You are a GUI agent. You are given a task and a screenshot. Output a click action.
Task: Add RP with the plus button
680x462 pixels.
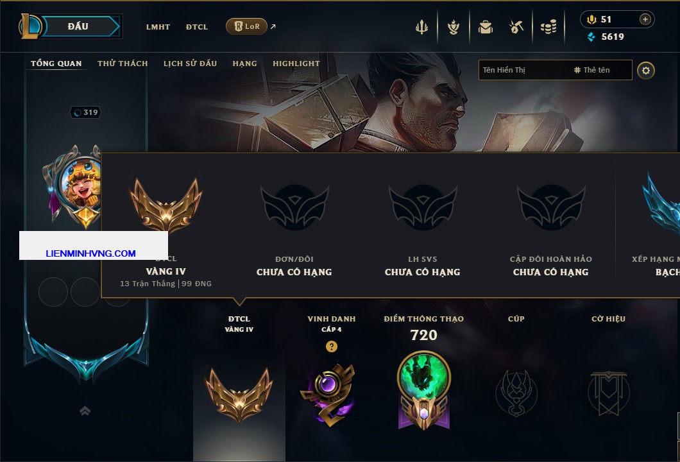click(x=645, y=19)
